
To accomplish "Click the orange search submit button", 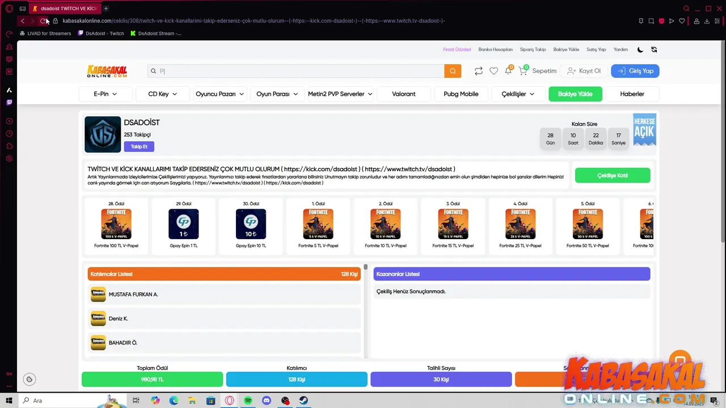I will [x=453, y=71].
